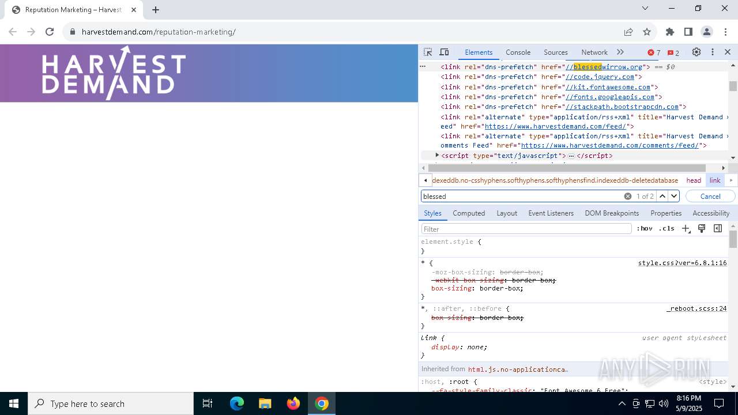The width and height of the screenshot is (738, 415).
Task: Open the Chrome profile avatar
Action: (707, 32)
